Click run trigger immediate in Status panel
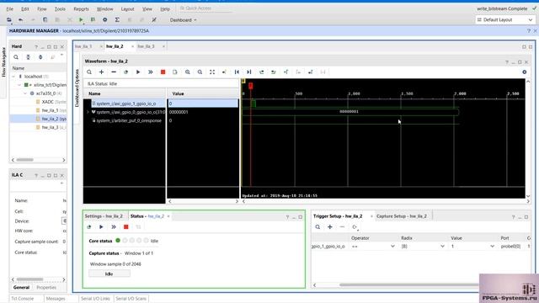539x303 pixels. tap(114, 227)
